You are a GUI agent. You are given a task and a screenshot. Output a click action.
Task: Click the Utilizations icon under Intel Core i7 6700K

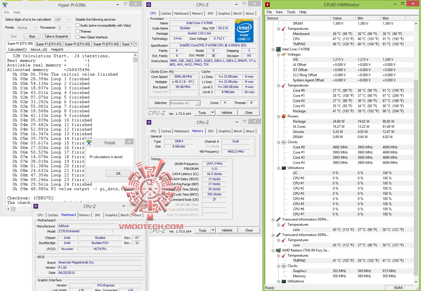click(x=284, y=168)
